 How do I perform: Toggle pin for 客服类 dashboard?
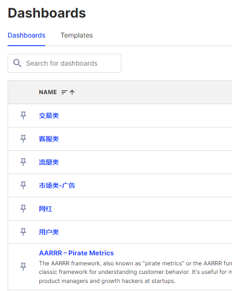pyautogui.click(x=23, y=139)
